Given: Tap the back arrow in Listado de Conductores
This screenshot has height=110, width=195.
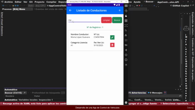Looking at the screenshot, I should 70,10.
